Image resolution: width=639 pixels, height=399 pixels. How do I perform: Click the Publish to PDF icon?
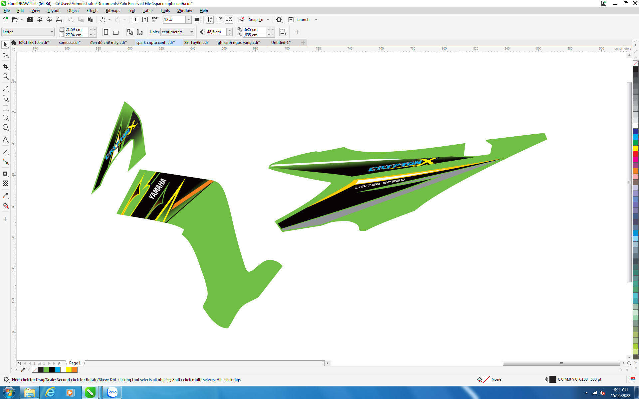[x=155, y=20]
